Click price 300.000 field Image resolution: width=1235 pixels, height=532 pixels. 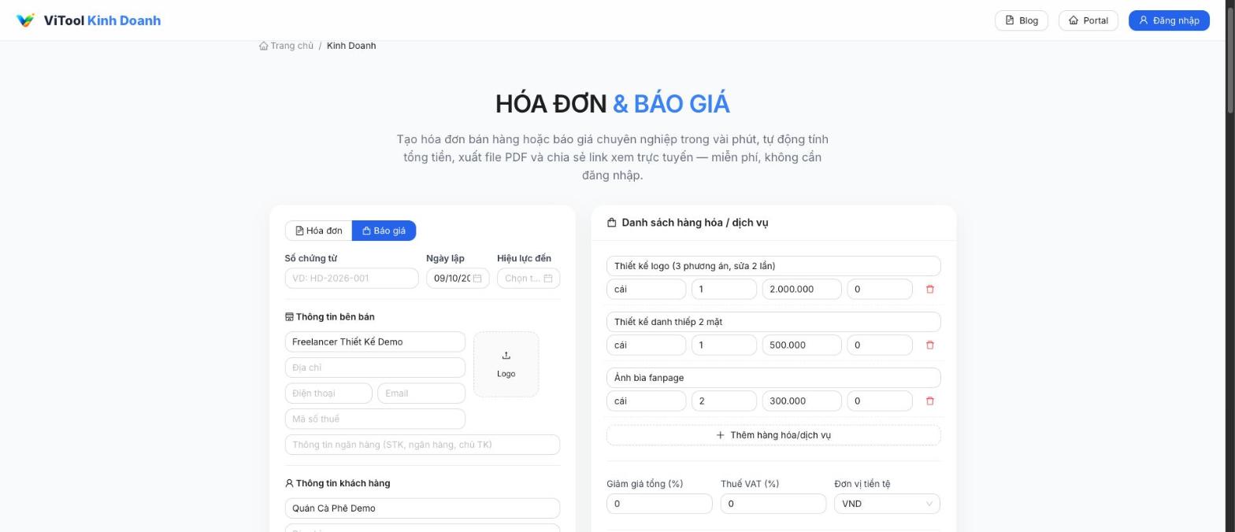pyautogui.click(x=802, y=401)
